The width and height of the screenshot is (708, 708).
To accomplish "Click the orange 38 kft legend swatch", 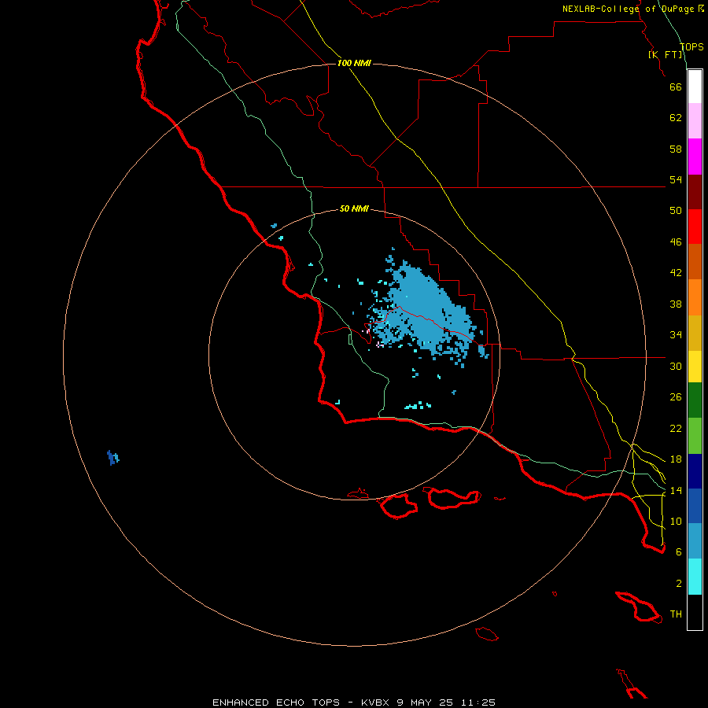I will tap(695, 297).
